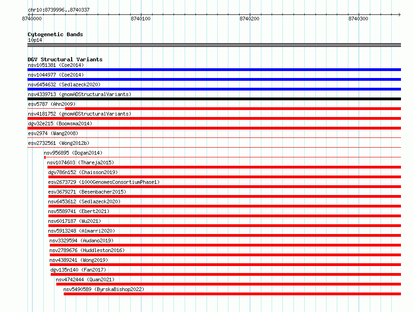Click nsv956895 (Dogan2014) label
This screenshot has height=312, width=414.
[73, 153]
